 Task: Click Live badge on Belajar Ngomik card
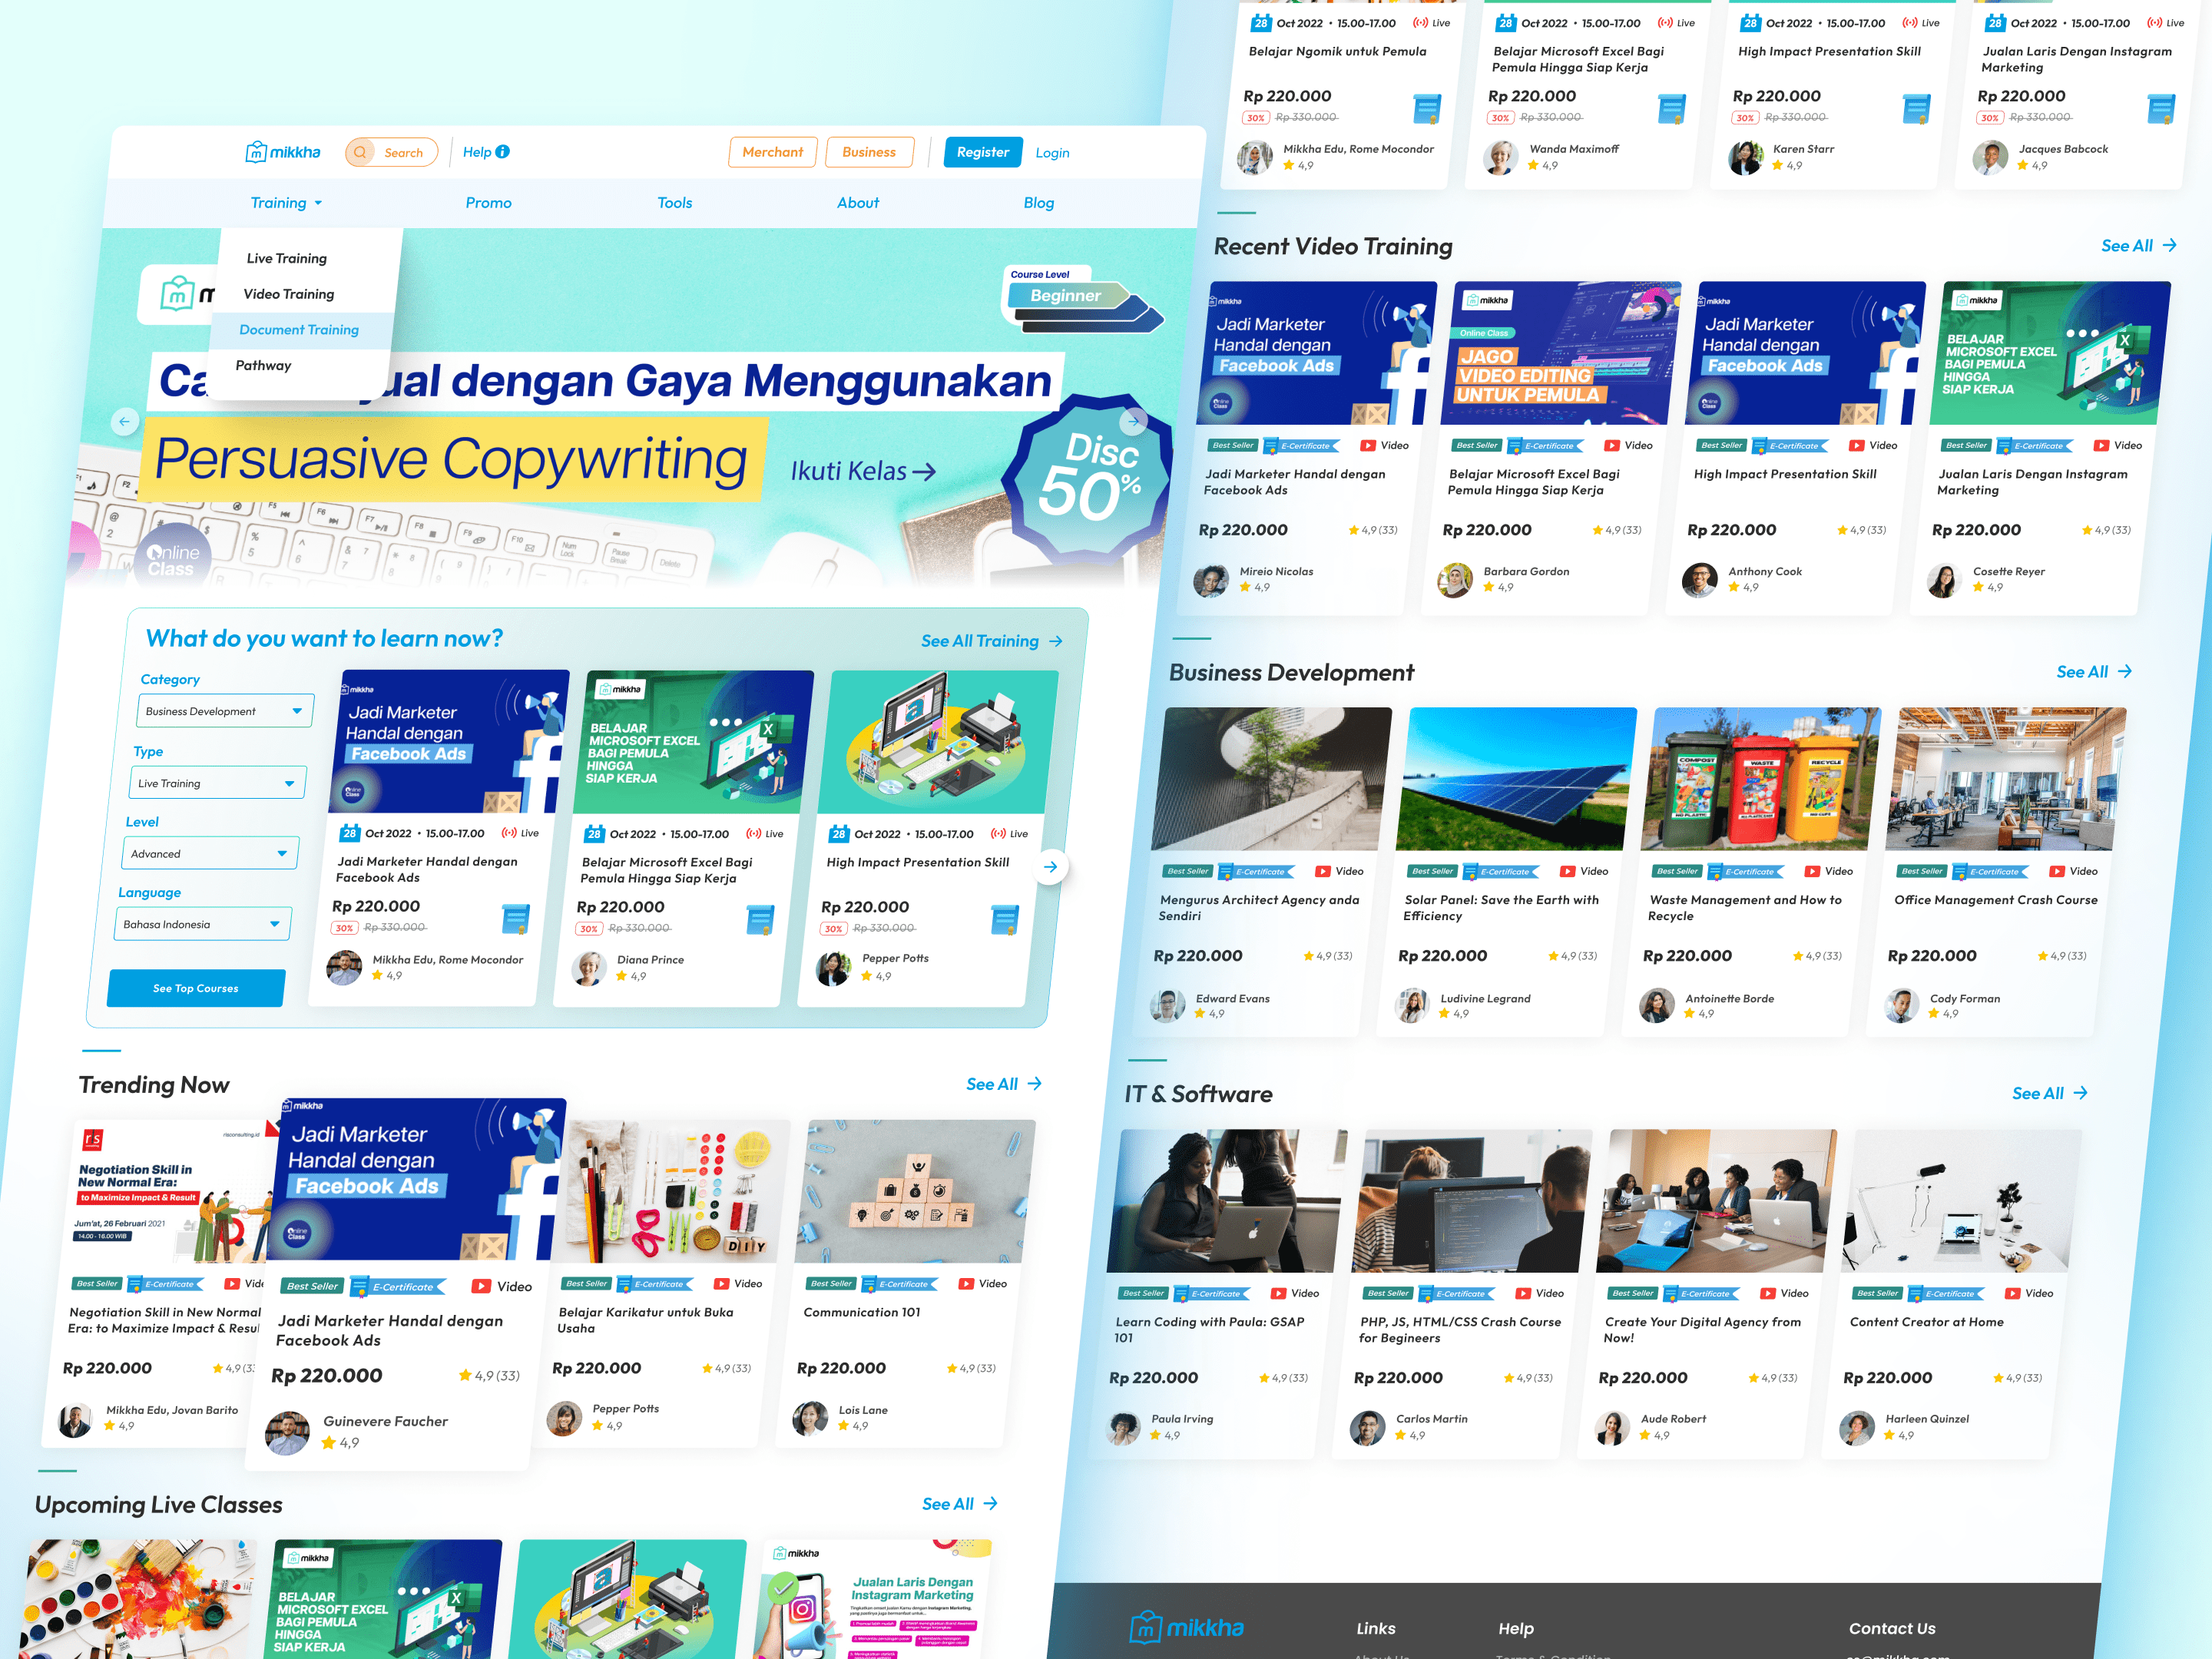point(1431,23)
